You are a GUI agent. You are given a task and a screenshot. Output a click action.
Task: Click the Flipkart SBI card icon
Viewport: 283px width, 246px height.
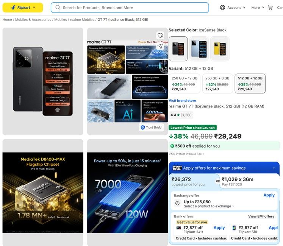[234, 228]
